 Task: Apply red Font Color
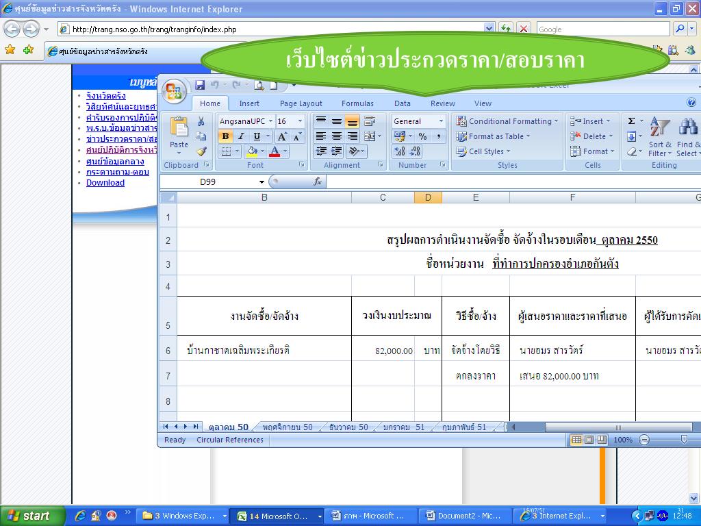(x=275, y=151)
